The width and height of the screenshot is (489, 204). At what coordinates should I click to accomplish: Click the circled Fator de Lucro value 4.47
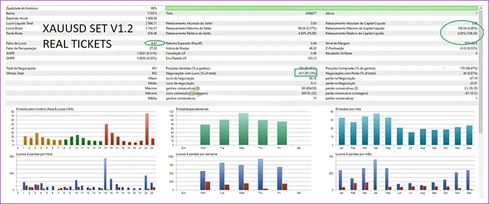click(155, 43)
